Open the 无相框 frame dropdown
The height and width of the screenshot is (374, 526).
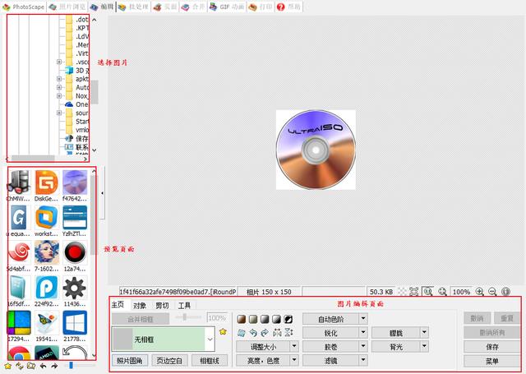(x=210, y=339)
